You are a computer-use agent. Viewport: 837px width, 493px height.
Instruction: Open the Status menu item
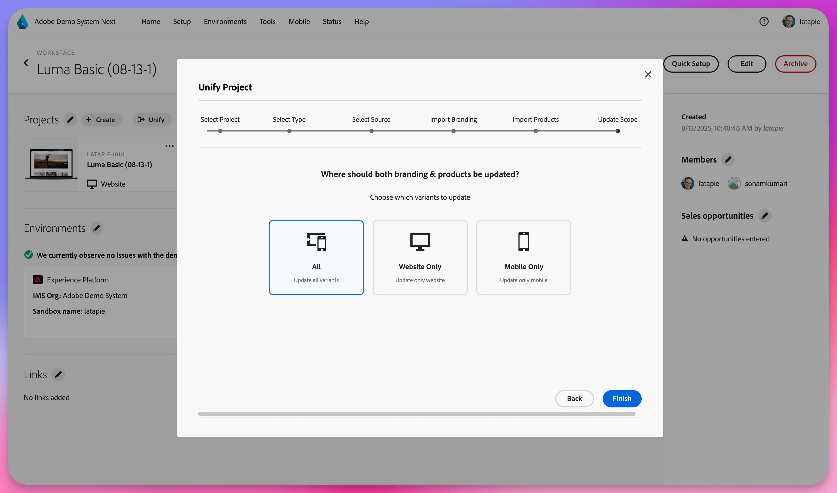[332, 22]
